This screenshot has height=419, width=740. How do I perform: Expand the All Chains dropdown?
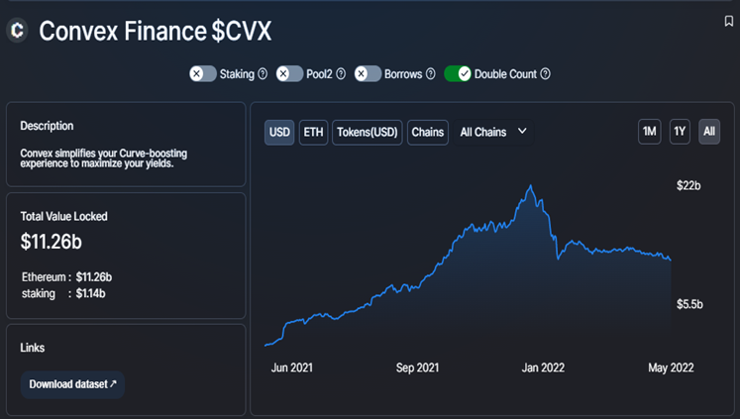(493, 132)
